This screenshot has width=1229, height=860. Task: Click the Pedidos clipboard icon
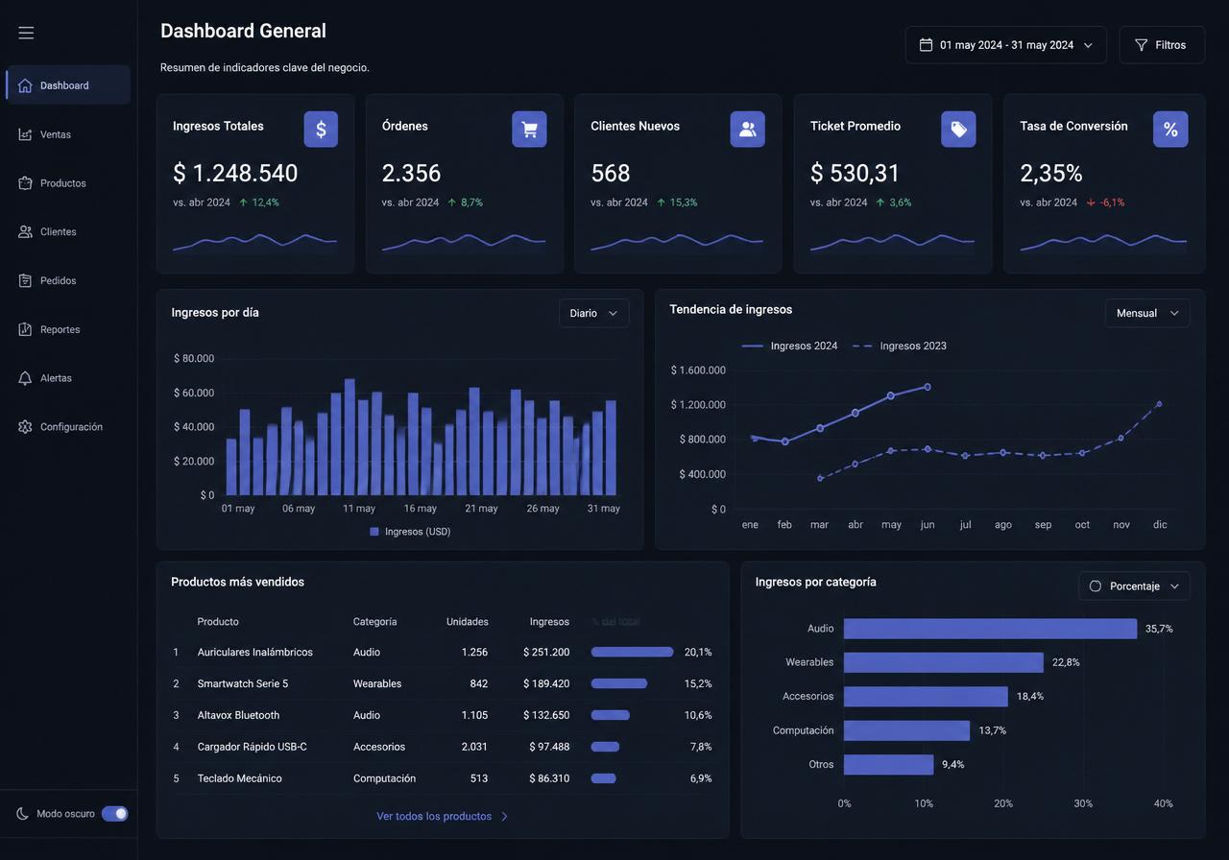(x=25, y=281)
